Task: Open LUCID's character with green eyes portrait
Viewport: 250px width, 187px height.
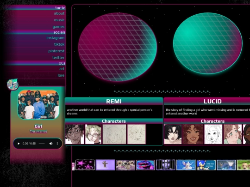Action: [x=232, y=134]
